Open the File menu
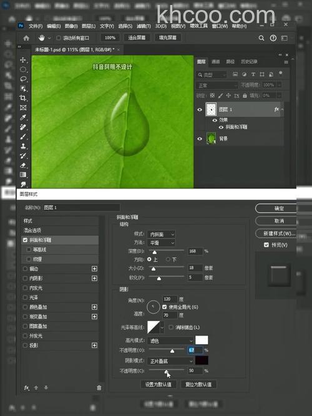The width and height of the screenshot is (312, 416). click(36, 26)
